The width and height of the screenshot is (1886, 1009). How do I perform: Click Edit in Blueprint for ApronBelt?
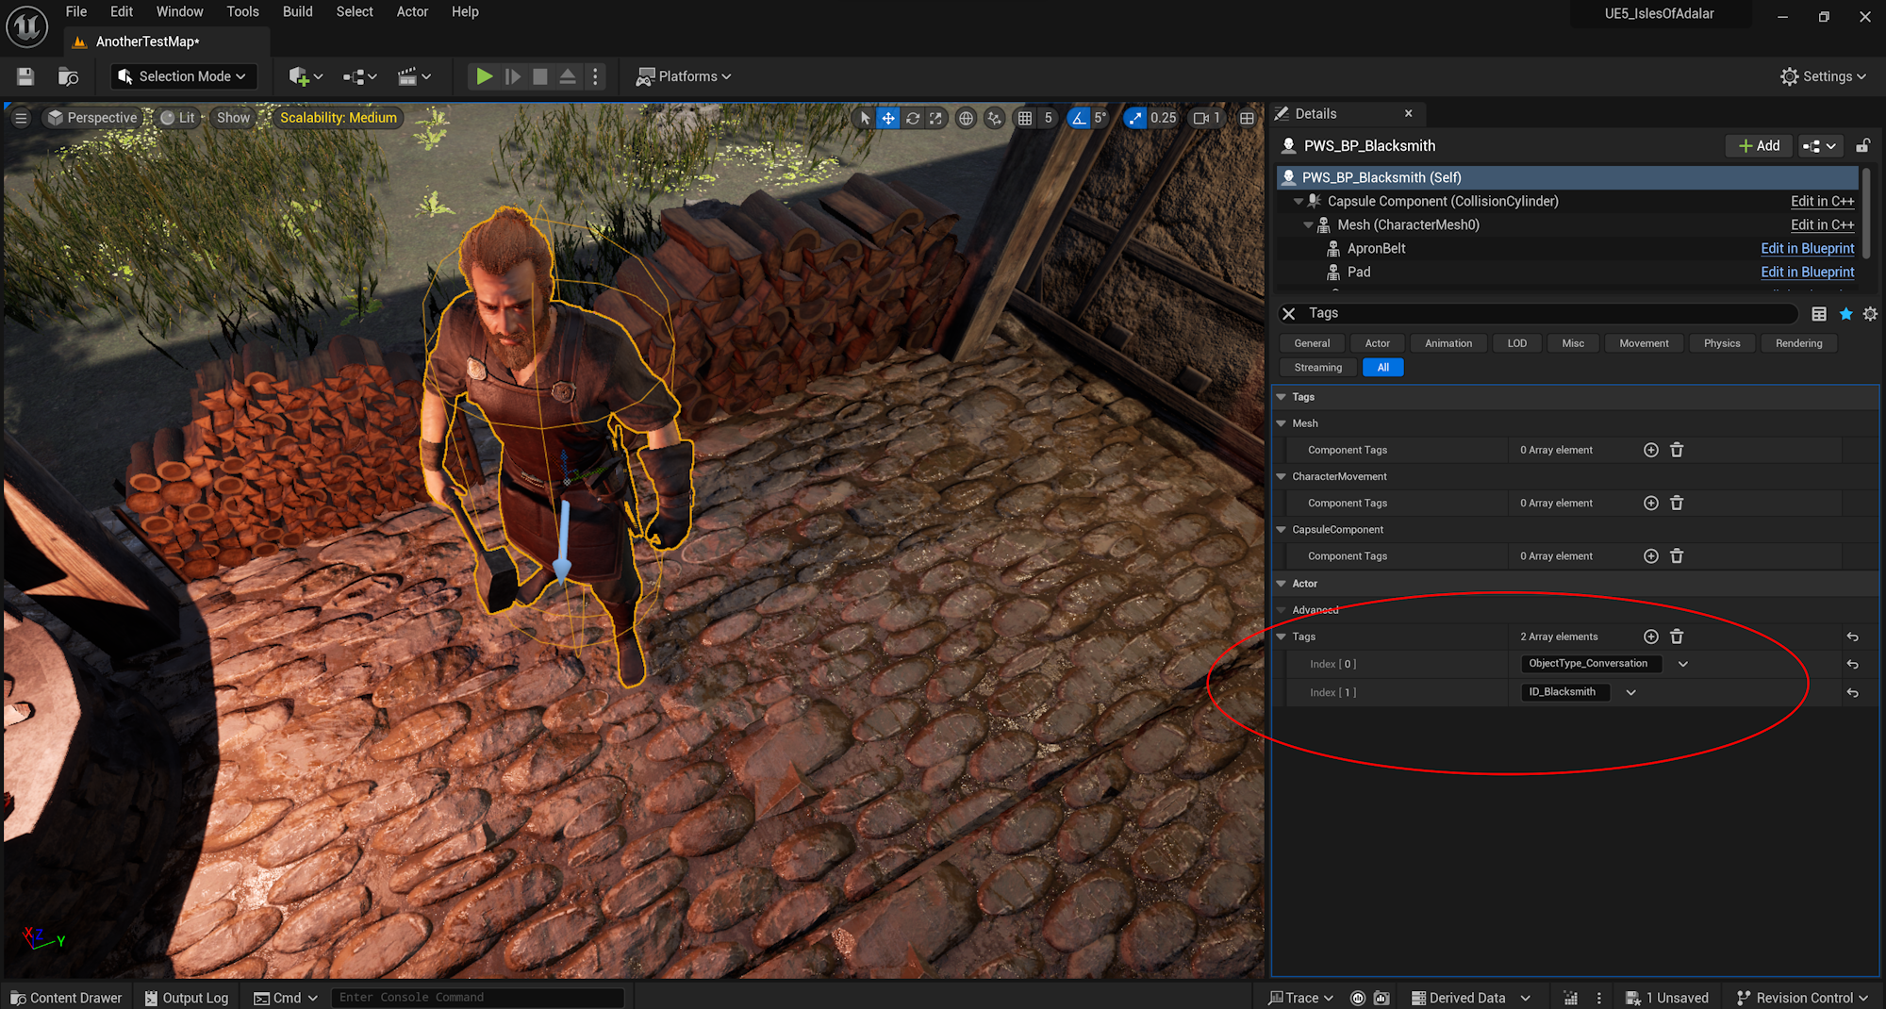pos(1807,248)
